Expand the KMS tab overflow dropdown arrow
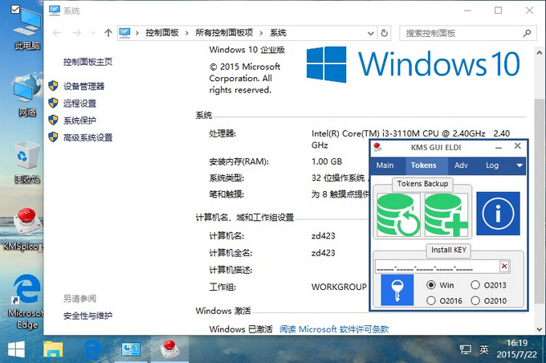Image resolution: width=546 pixels, height=363 pixels. tap(520, 165)
